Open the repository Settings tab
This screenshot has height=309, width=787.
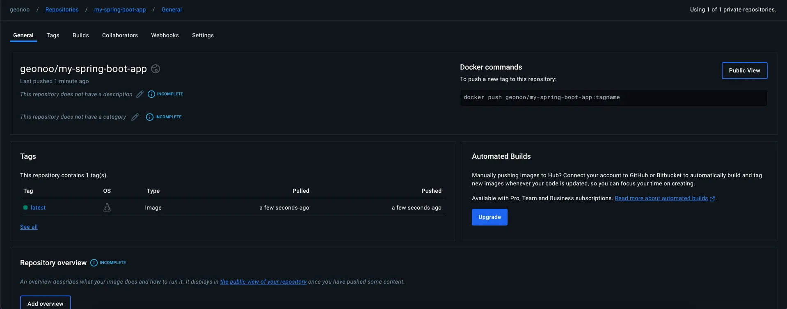(x=203, y=35)
